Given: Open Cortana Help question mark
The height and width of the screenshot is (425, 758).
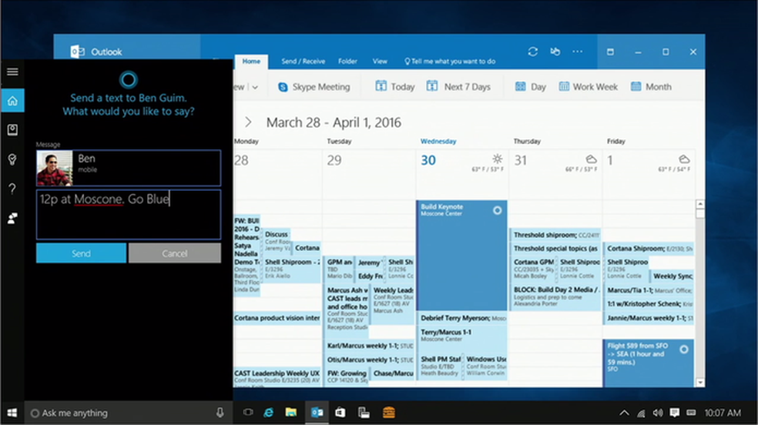Looking at the screenshot, I should tap(12, 189).
